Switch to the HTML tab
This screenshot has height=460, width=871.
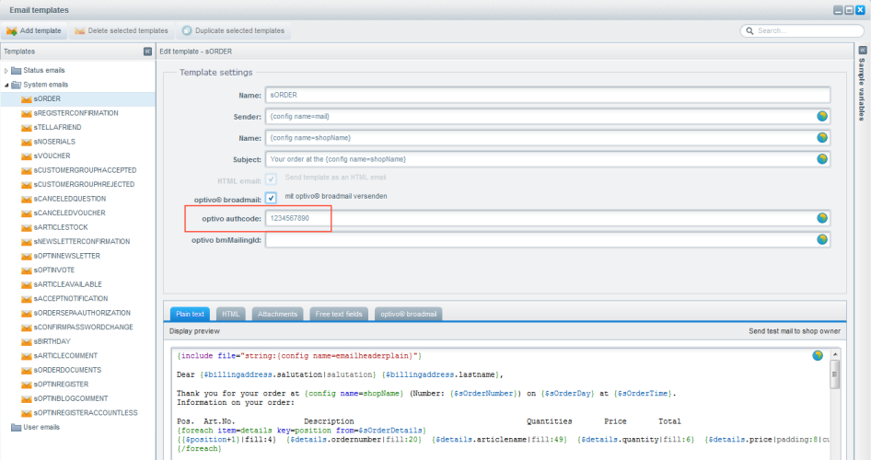(x=230, y=314)
